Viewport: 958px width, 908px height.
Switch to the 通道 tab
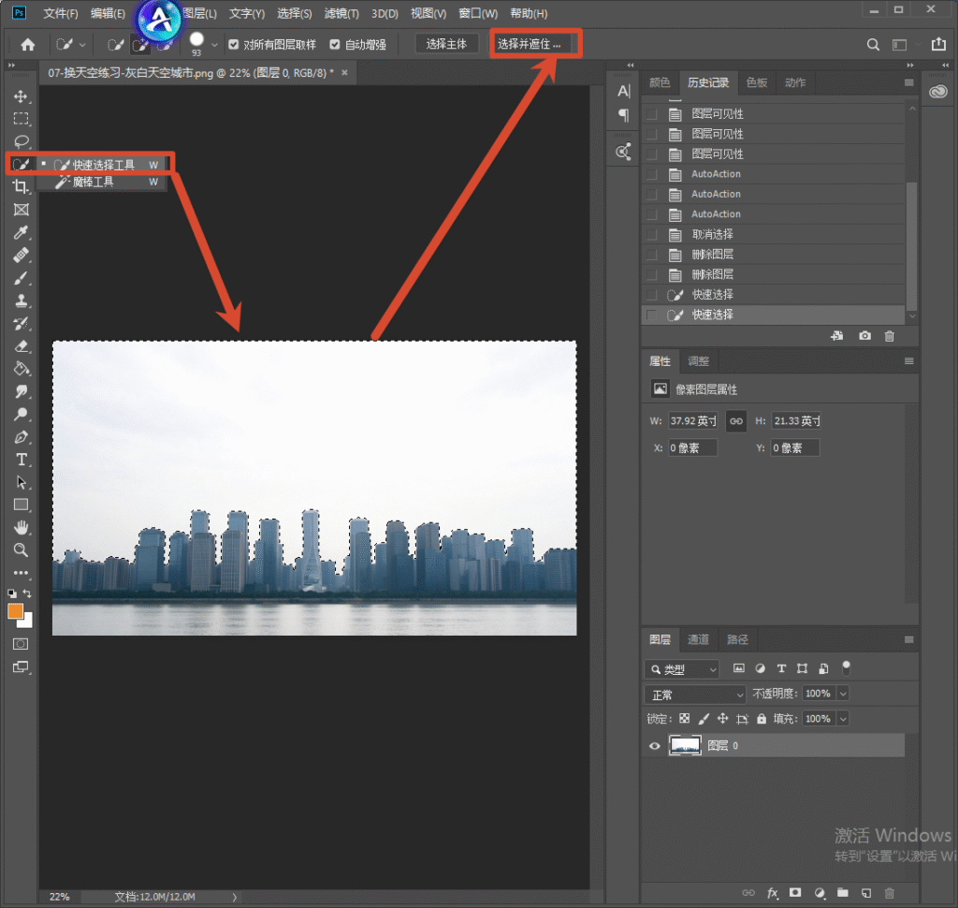(x=698, y=639)
